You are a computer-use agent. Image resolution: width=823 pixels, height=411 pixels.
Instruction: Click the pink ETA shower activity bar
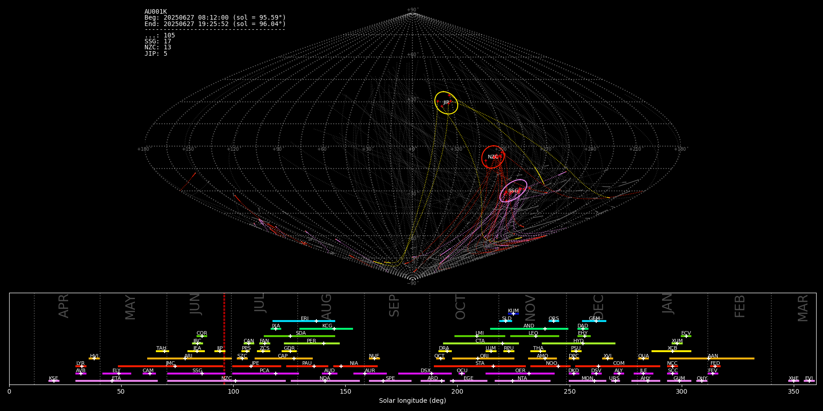(117, 381)
